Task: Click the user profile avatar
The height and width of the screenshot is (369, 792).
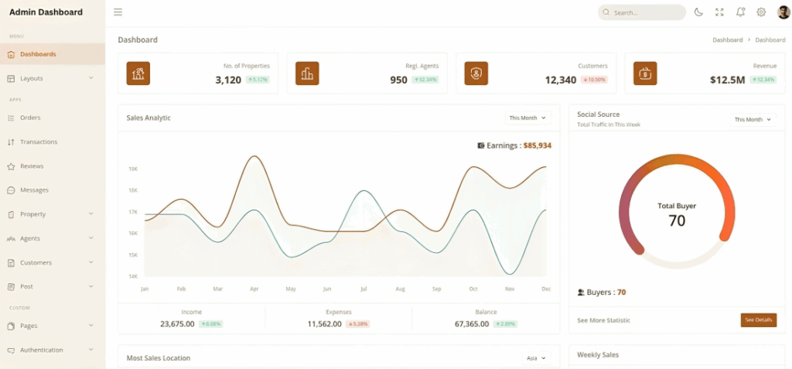Action: 783,12
